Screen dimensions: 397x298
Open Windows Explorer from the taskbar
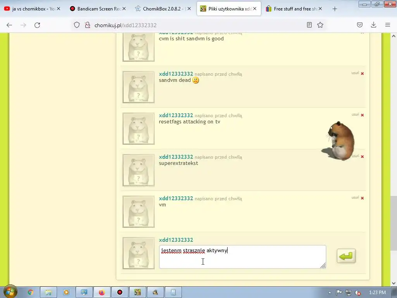tap(48, 293)
